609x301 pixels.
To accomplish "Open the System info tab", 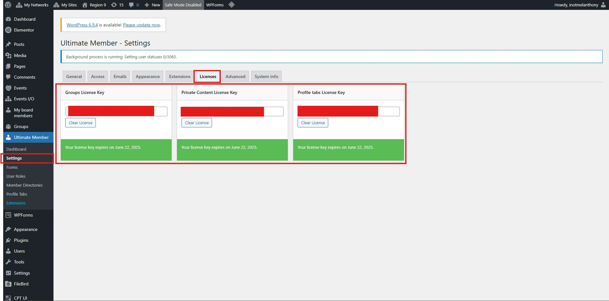I will pyautogui.click(x=266, y=76).
